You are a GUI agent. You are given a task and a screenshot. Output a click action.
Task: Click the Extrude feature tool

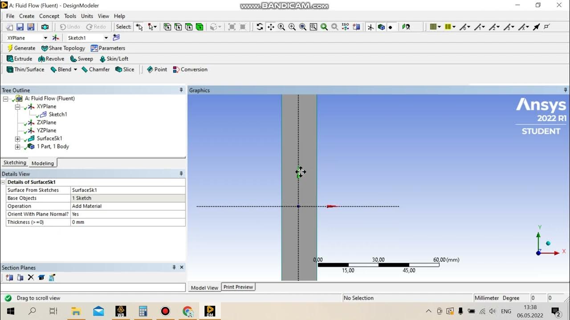click(19, 59)
